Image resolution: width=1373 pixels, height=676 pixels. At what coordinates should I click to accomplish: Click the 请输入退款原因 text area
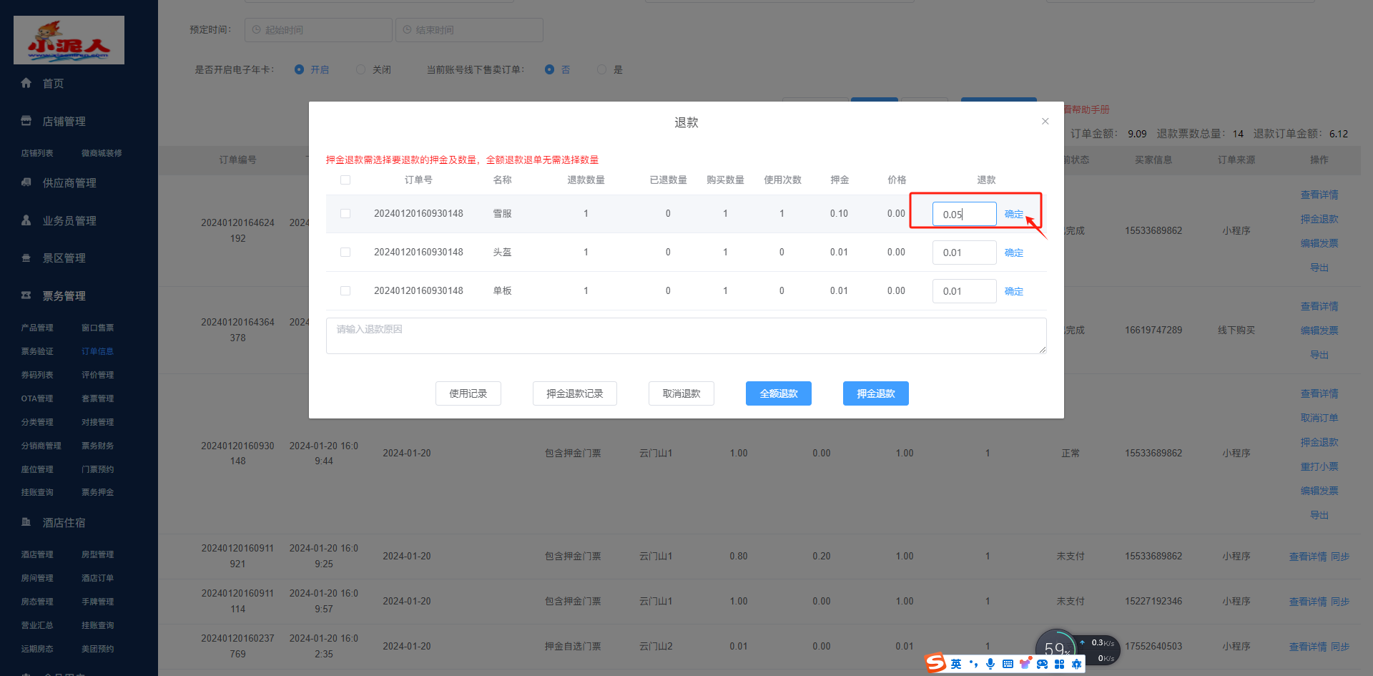click(x=686, y=335)
